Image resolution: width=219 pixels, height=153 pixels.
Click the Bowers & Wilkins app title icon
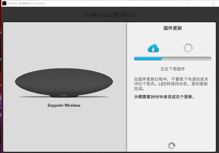coord(4,3)
